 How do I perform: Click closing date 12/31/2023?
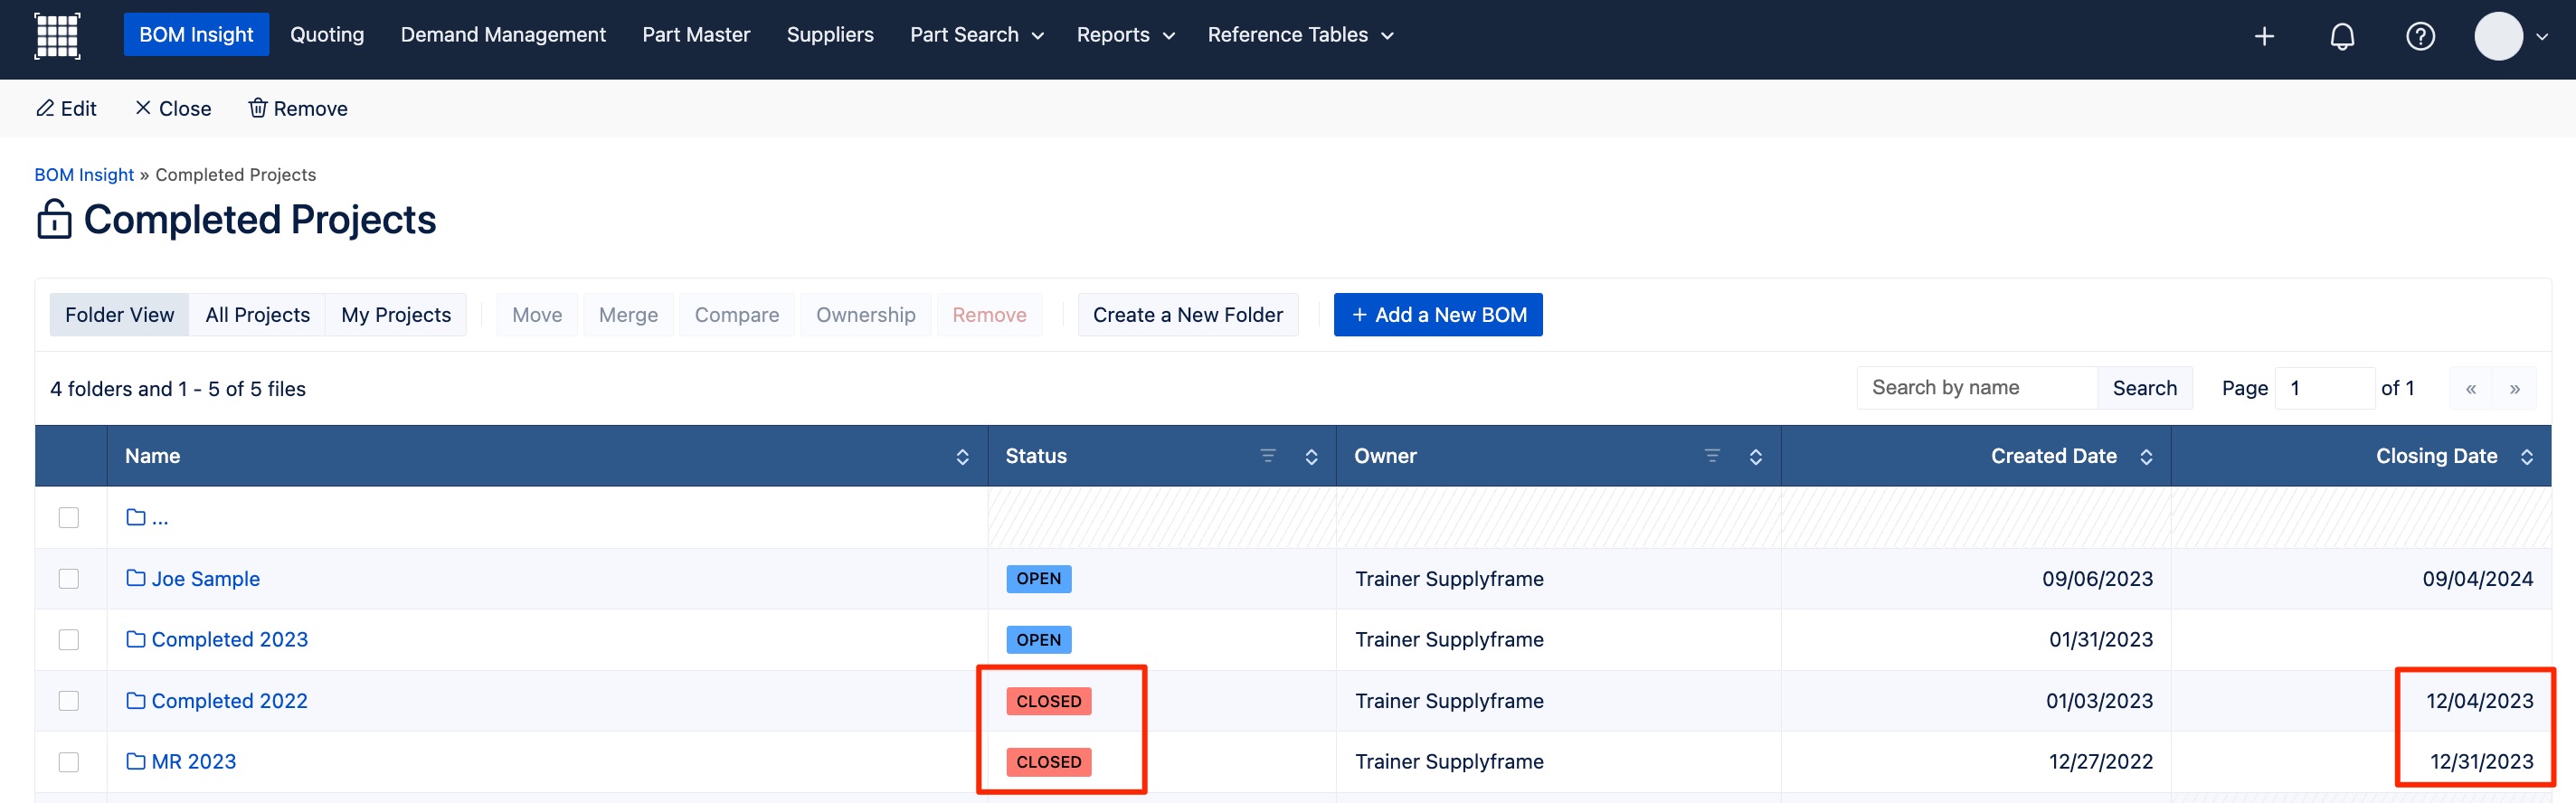(x=2481, y=762)
